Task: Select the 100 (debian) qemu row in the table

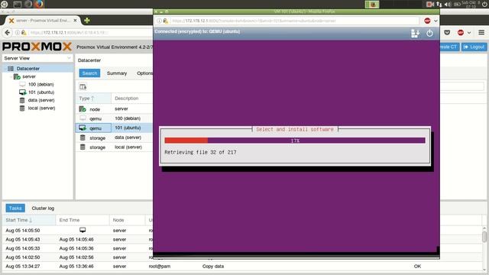Action: 115,118
